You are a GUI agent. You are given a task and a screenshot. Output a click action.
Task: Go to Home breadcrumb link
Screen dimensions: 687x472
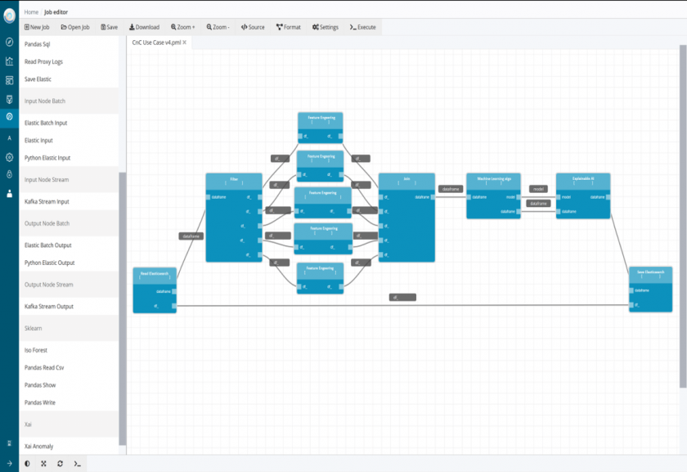point(31,12)
